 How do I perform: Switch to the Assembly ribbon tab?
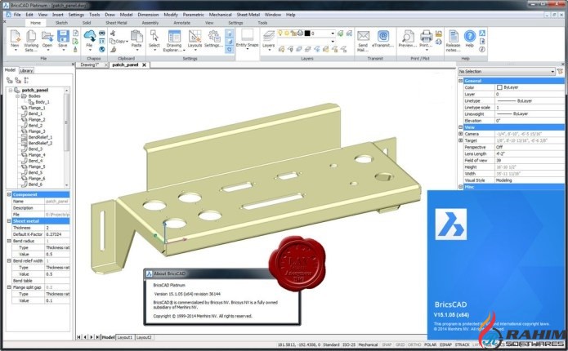(150, 22)
